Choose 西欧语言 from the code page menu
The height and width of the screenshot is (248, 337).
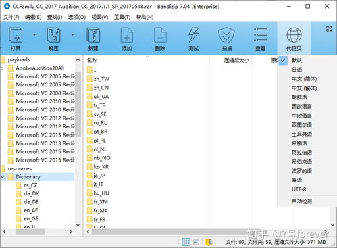[302, 106]
